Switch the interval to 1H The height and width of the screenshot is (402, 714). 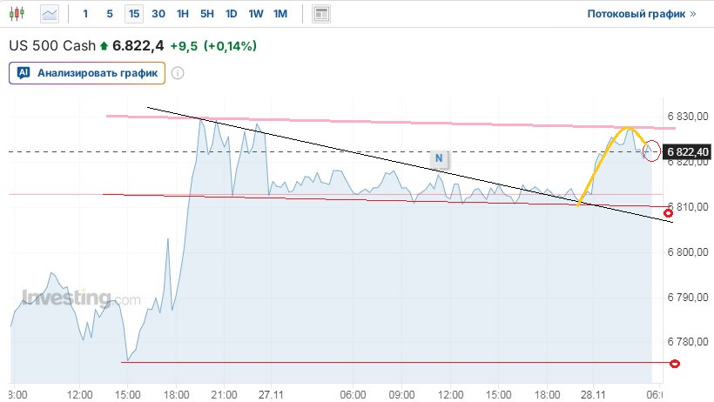coord(182,14)
